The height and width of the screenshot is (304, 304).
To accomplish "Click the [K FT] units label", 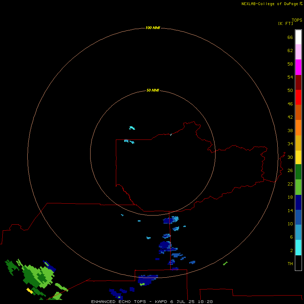I will point(285,24).
